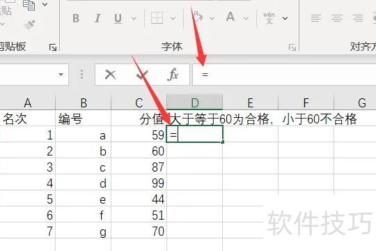Screen dimensions: 376x251
Task: Click the formula bar resize dots handle
Action: (x=81, y=75)
